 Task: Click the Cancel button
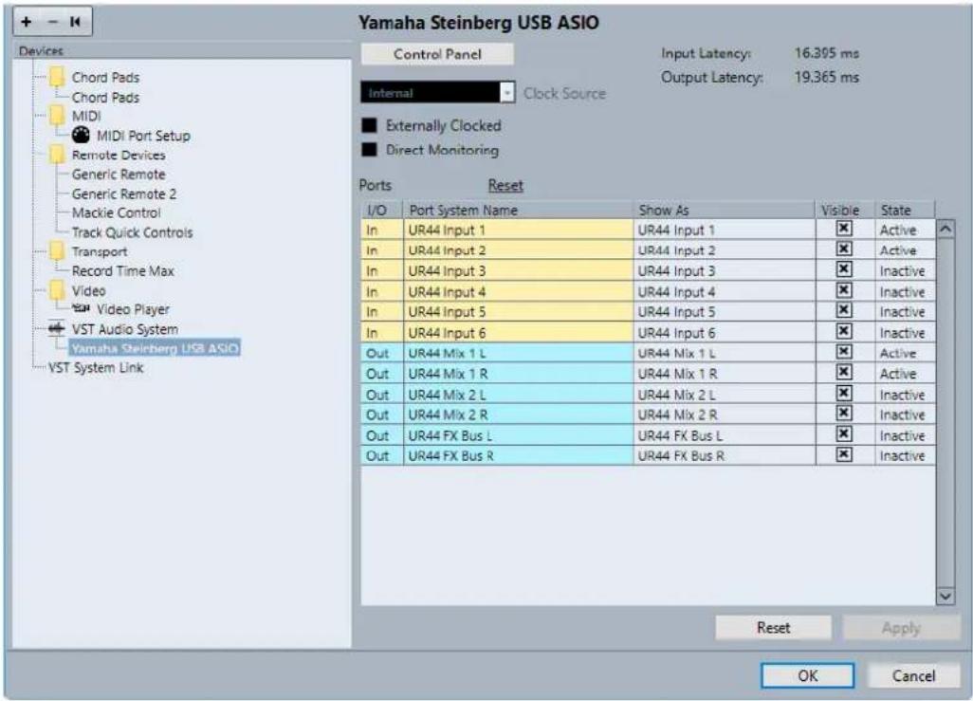click(x=913, y=675)
